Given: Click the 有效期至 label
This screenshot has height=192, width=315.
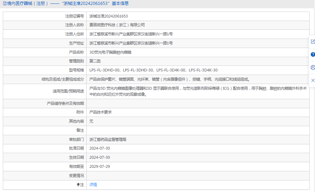Looking at the screenshot, I should coord(76,166).
